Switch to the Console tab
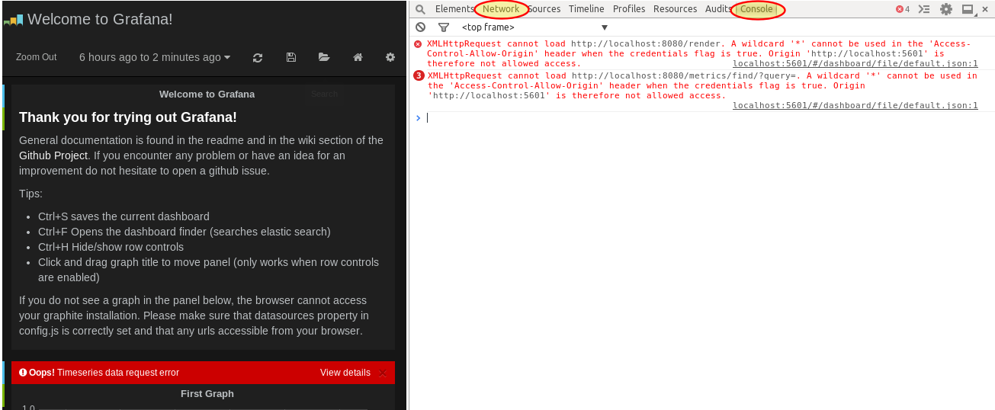This screenshot has width=995, height=410. [756, 9]
